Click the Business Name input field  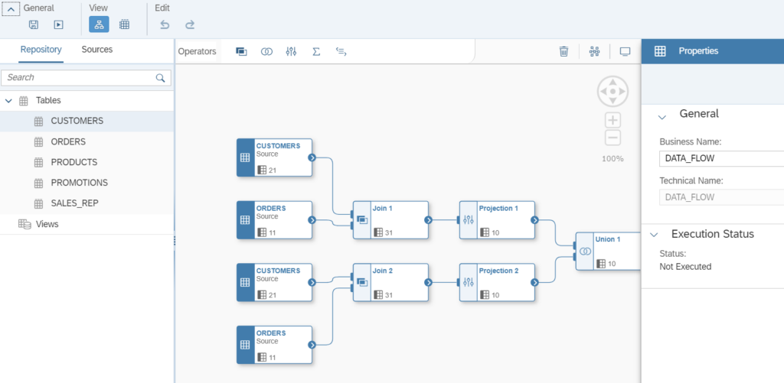coord(720,159)
